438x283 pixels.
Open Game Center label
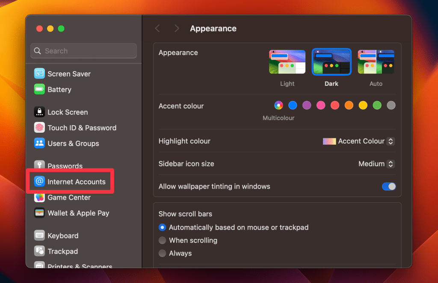point(69,197)
